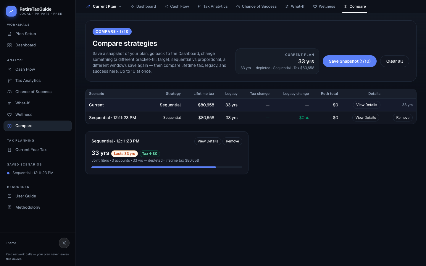
Task: Clear all saved snapshots
Action: pos(395,61)
